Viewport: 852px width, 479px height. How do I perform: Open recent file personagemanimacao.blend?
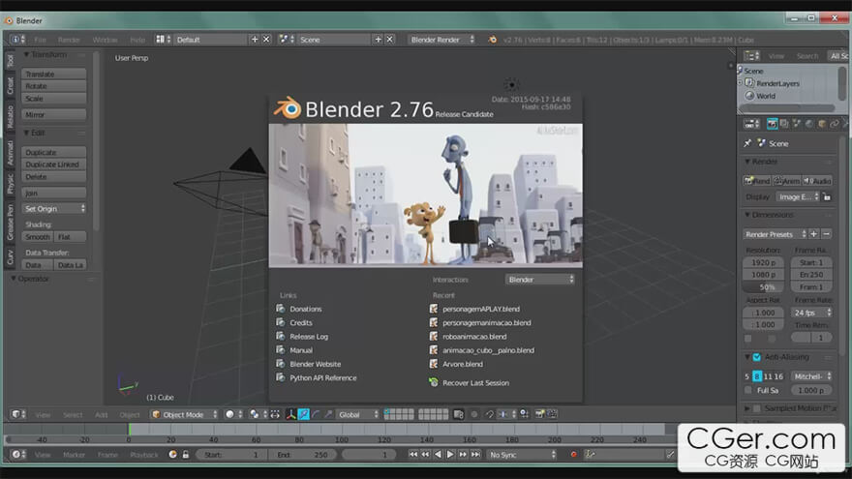(x=486, y=322)
